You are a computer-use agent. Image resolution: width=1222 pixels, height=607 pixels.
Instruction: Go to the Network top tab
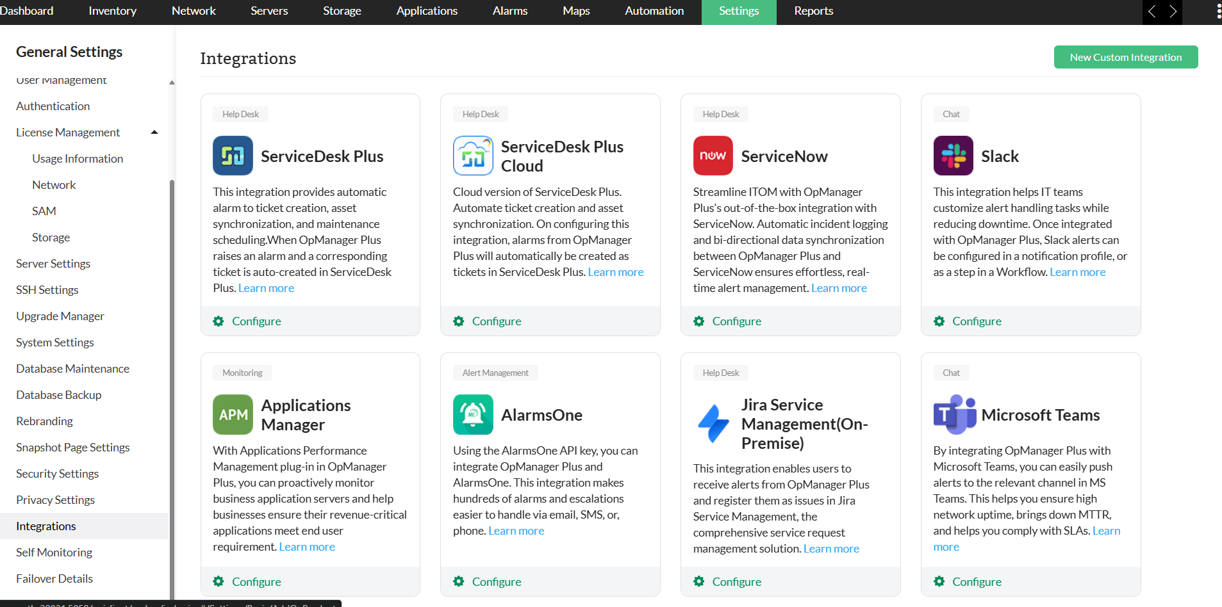[194, 11]
